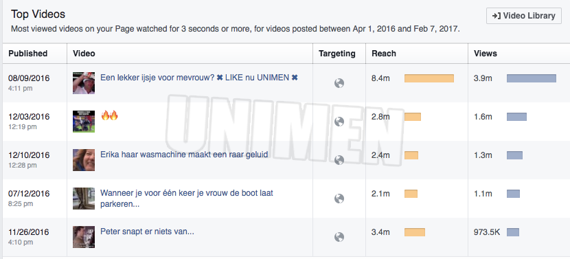The width and height of the screenshot is (570, 259).
Task: Select thumbnail of the 12/03/2016 video
Action: pos(84,122)
